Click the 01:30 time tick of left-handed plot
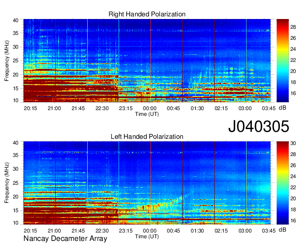This screenshot has height=244, width=301. click(x=197, y=231)
